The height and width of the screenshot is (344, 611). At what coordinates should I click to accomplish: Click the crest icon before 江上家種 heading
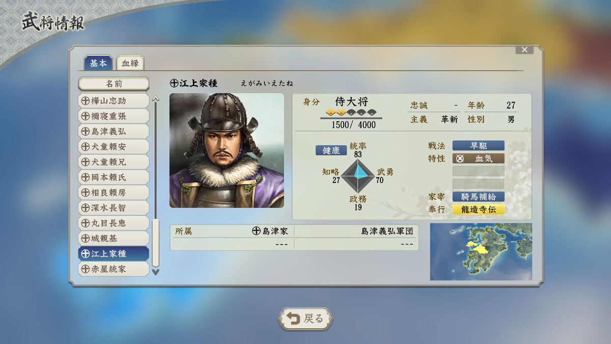(x=174, y=83)
